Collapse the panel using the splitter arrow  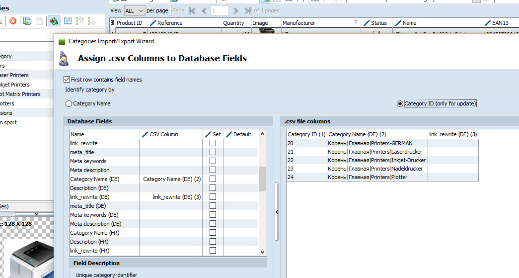[x=277, y=212]
